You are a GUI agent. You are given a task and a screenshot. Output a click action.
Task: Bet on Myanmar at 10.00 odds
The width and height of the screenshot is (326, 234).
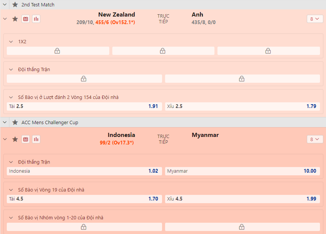(x=242, y=171)
